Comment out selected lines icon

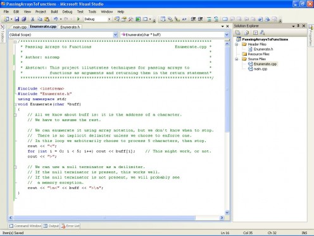click(209, 19)
